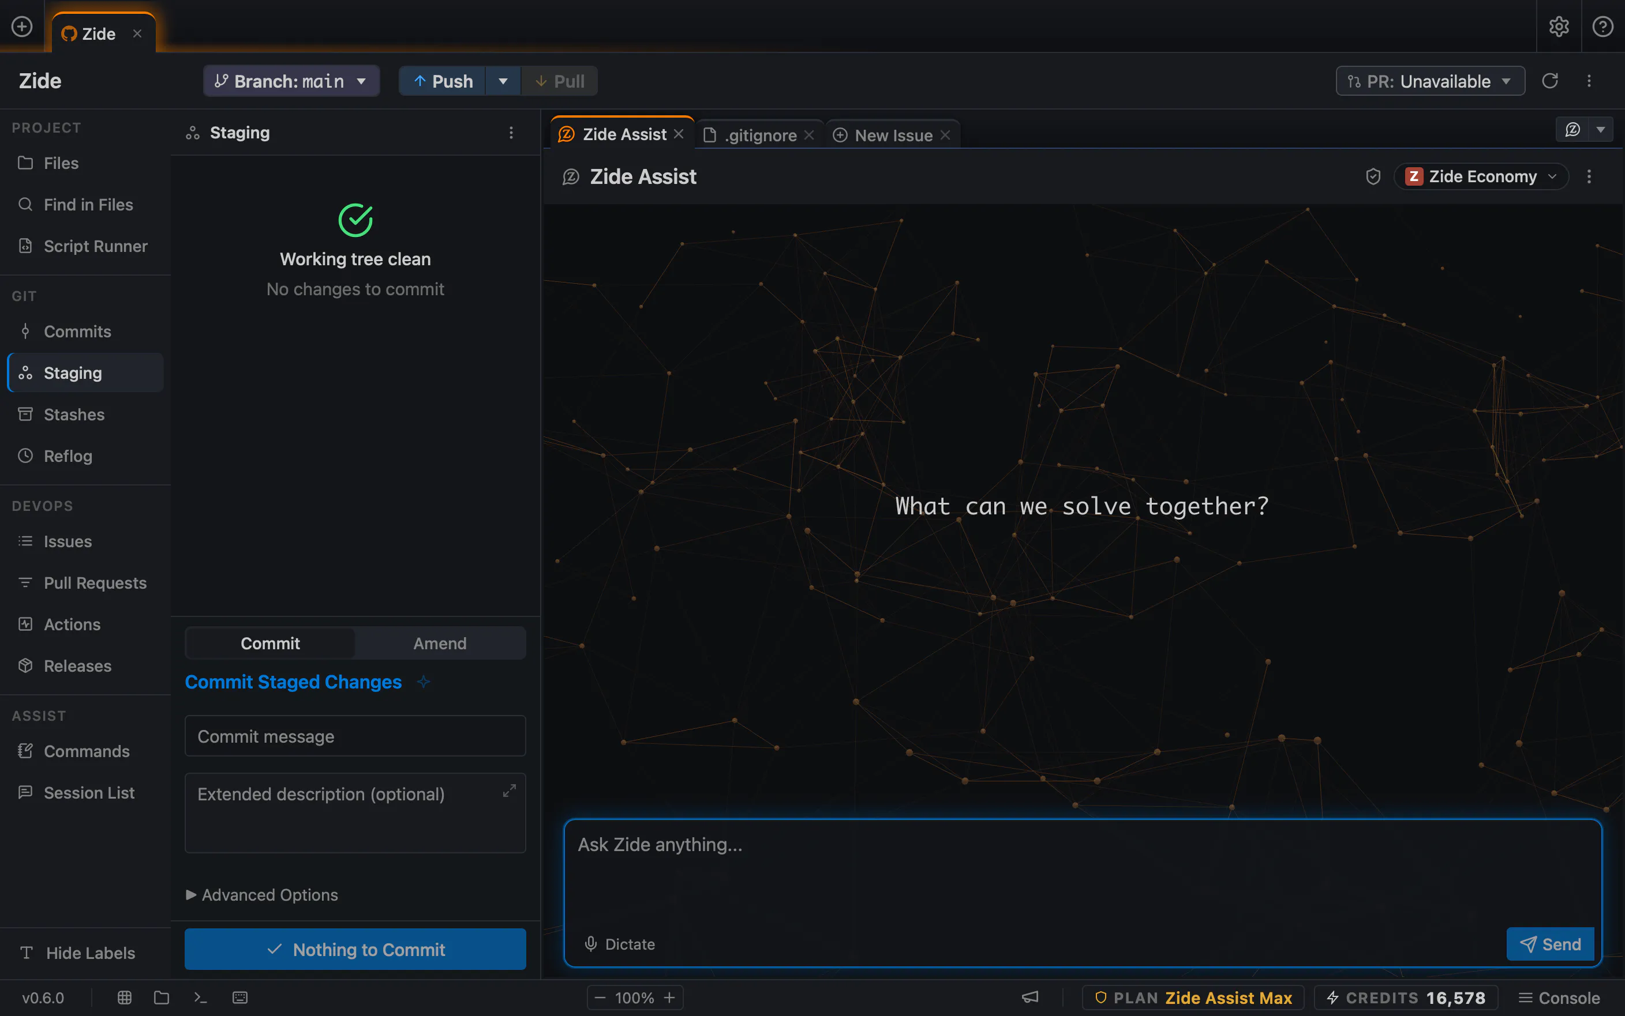Open the PR: Unavailable dropdown
This screenshot has height=1016, width=1625.
(x=1430, y=81)
